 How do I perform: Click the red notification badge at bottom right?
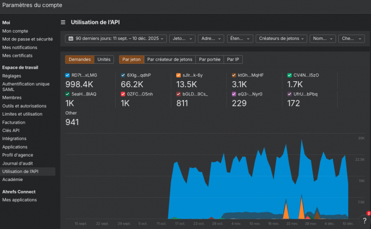(x=368, y=214)
